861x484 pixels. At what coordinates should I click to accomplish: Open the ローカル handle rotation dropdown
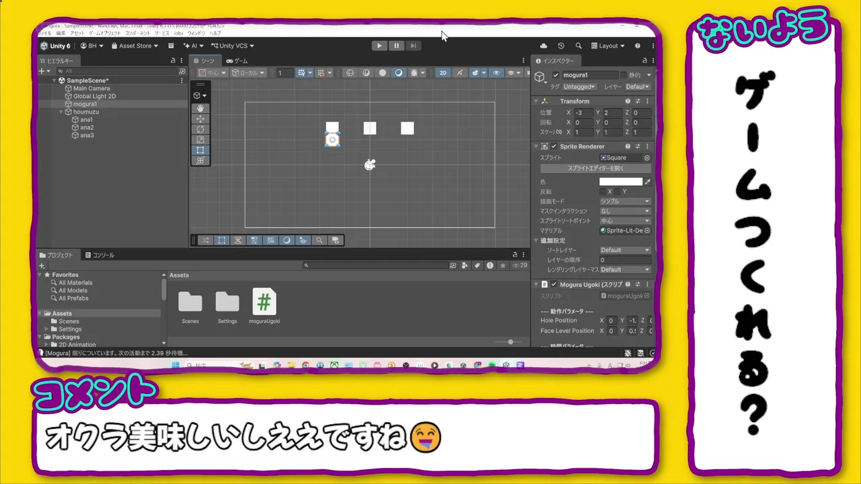(248, 73)
